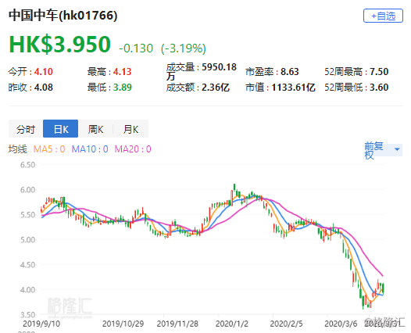Click the 3.50 price axis label
This screenshot has height=333, width=411.
(28, 315)
